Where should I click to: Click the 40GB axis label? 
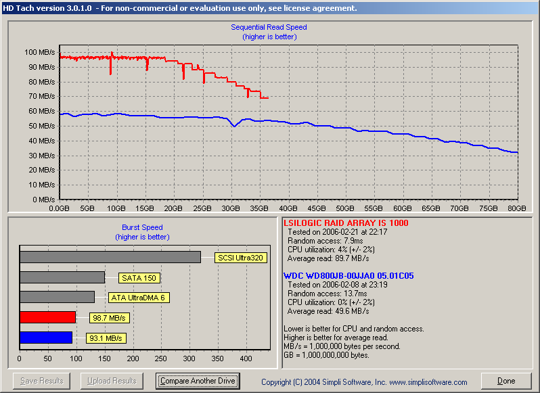click(288, 208)
